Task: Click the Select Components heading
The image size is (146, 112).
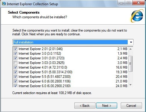Action: point(24,12)
